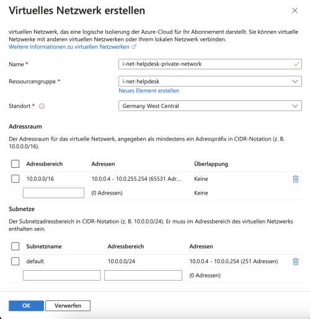Select all address ranges via header checkbox
The height and width of the screenshot is (319, 310).
pos(15,164)
